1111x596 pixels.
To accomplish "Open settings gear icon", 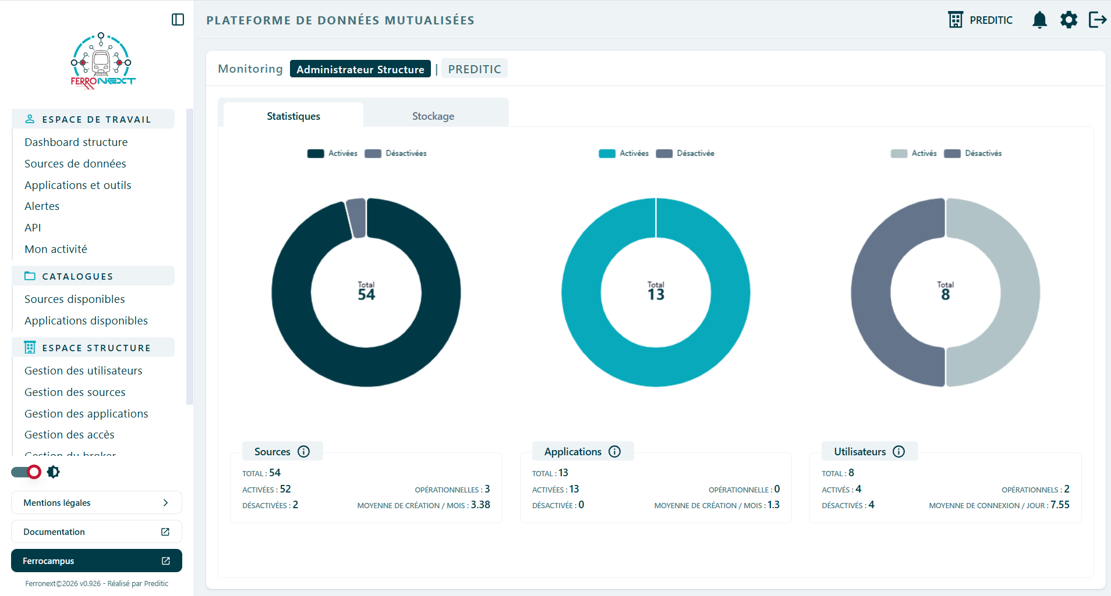I will click(x=1068, y=20).
